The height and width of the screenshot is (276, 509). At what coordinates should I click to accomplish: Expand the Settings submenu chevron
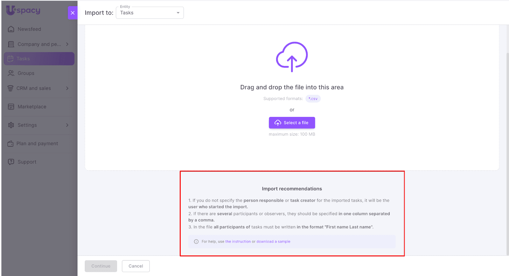point(67,125)
